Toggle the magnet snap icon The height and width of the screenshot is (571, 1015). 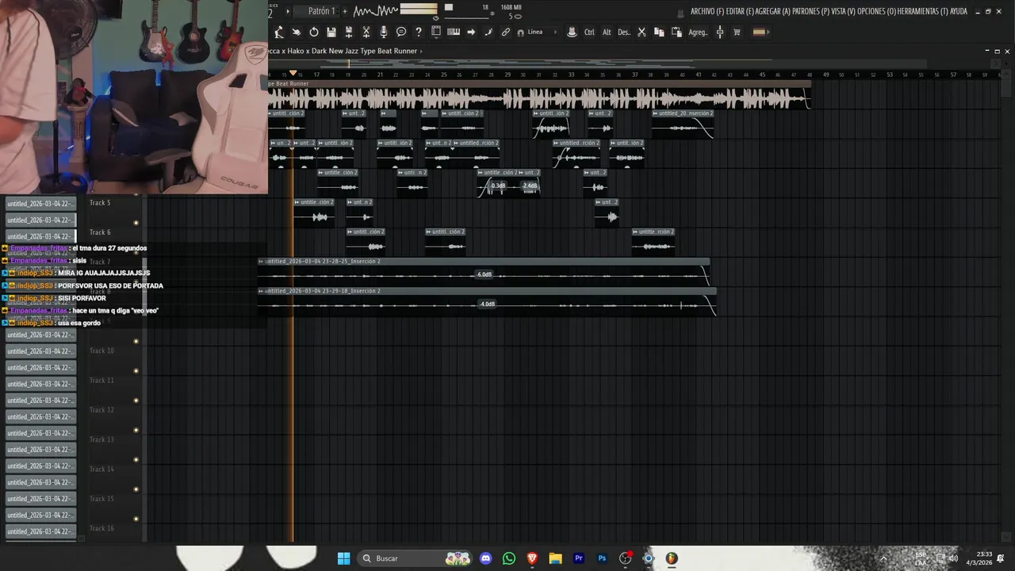520,33
